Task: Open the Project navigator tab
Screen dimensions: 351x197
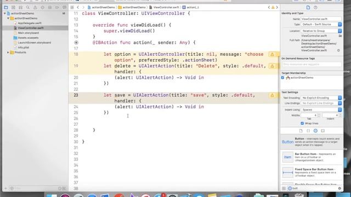Action: pos(6,7)
